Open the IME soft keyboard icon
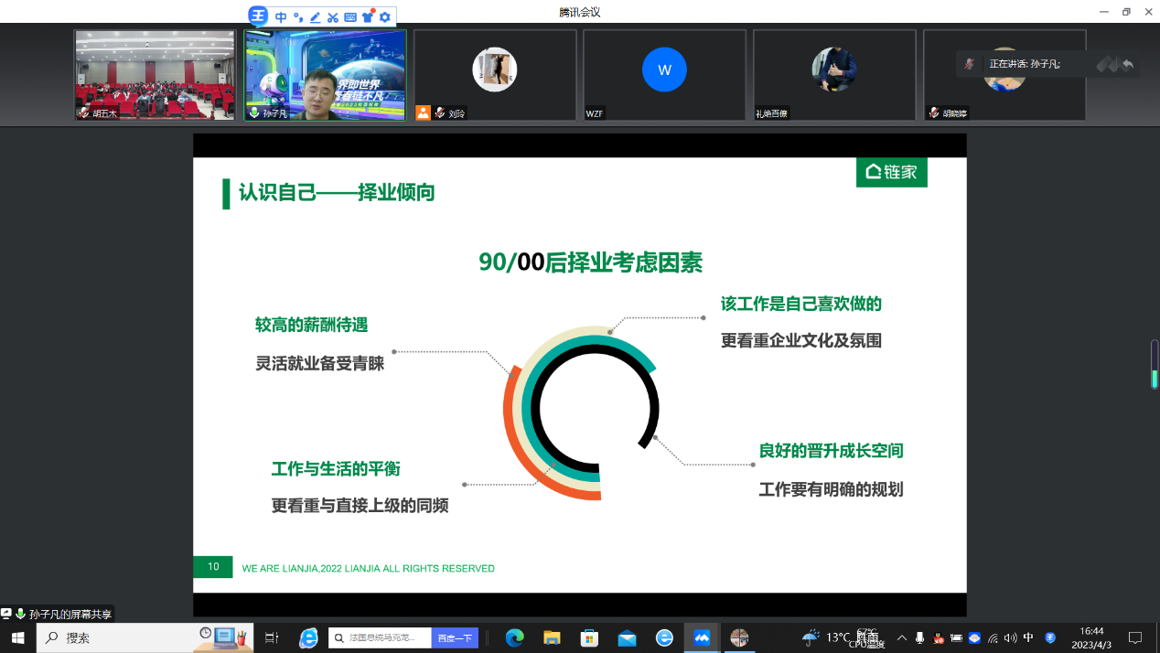 click(x=350, y=16)
